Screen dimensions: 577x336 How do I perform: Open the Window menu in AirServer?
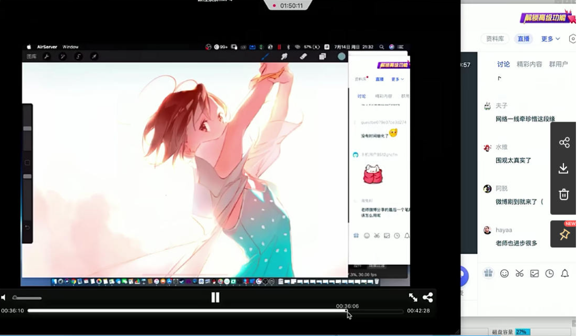coord(70,47)
